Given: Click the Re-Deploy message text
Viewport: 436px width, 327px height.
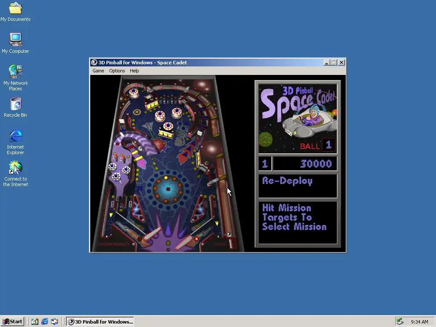Looking at the screenshot, I should tap(287, 181).
